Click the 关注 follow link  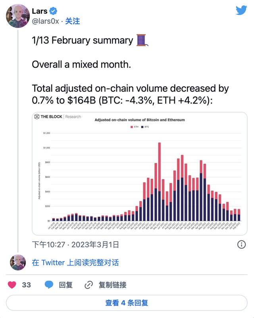coord(73,21)
